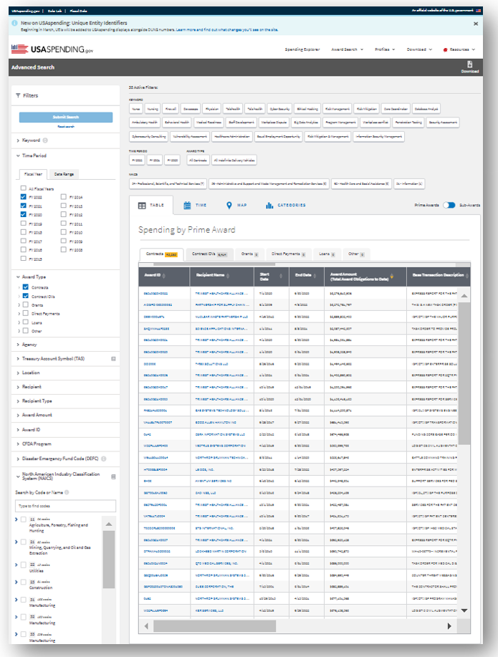Click the table's scroll left arrow

point(146,626)
